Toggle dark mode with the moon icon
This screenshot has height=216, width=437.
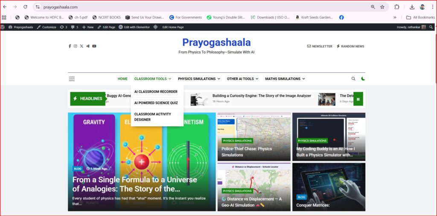[363, 79]
